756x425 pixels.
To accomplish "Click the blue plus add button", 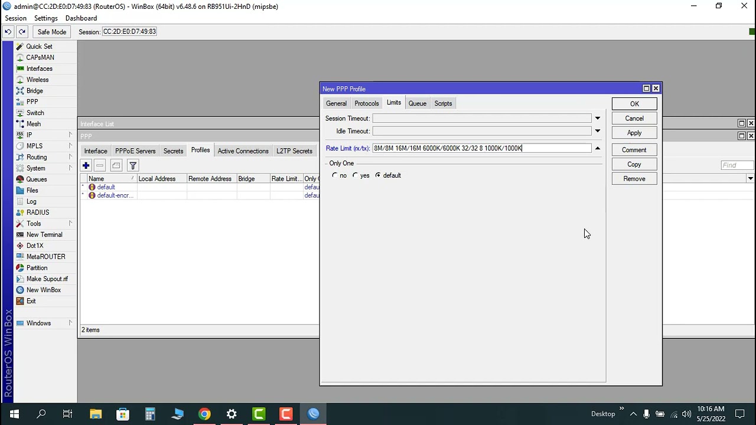I will point(86,166).
